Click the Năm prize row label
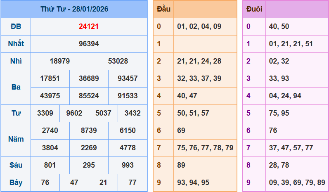329x192 pixels. point(16,139)
